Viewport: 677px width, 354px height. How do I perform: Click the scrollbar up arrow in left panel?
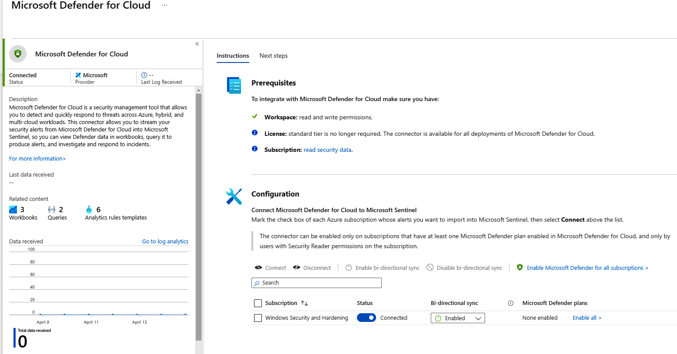click(199, 90)
